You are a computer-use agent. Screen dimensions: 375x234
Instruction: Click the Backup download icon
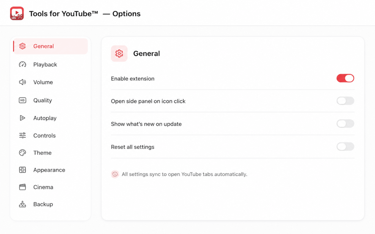coord(23,204)
